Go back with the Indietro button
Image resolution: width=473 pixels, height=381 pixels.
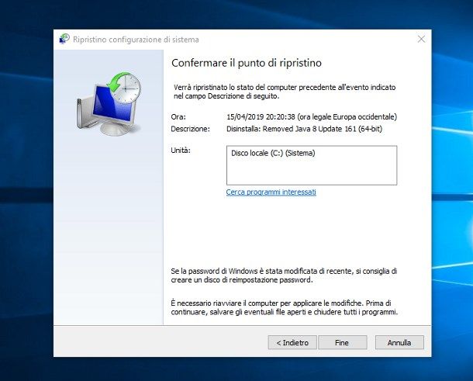coord(292,343)
